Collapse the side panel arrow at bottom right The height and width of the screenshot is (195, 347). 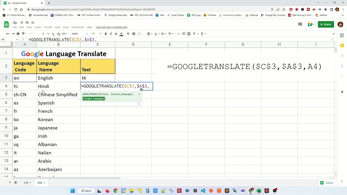pos(342,181)
